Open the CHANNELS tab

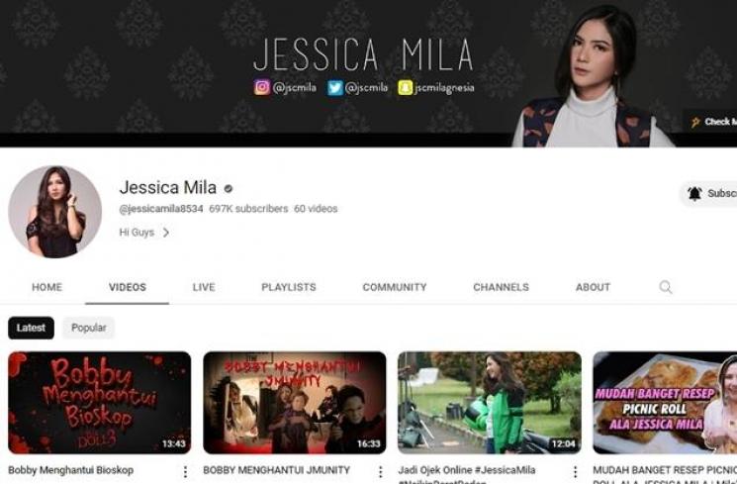click(501, 287)
